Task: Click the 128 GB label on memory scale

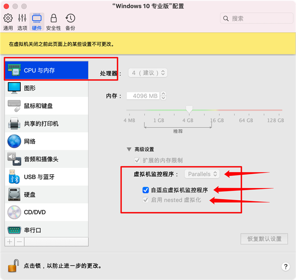Action: pyautogui.click(x=275, y=120)
